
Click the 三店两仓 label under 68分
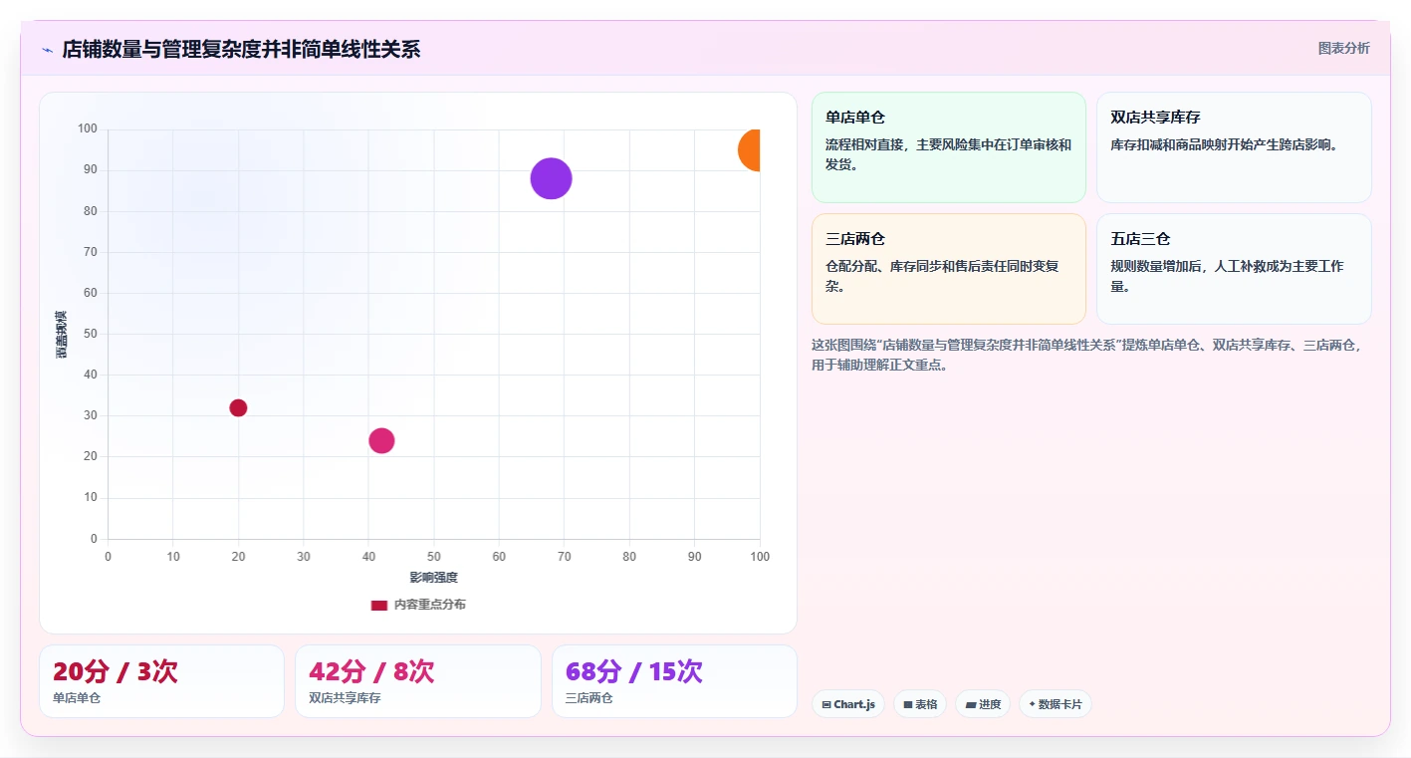(589, 698)
